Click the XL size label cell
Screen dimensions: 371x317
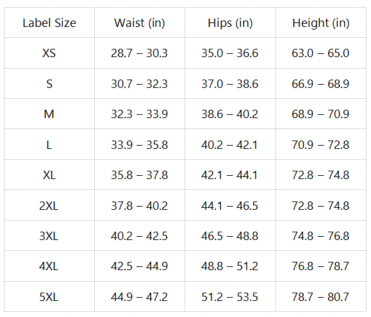click(49, 175)
